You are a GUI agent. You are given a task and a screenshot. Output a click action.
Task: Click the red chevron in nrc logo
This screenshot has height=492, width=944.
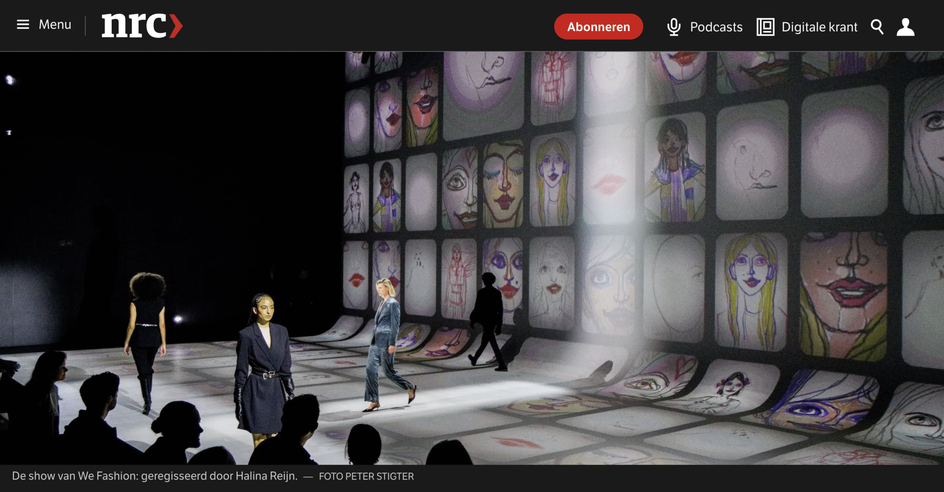point(176,26)
